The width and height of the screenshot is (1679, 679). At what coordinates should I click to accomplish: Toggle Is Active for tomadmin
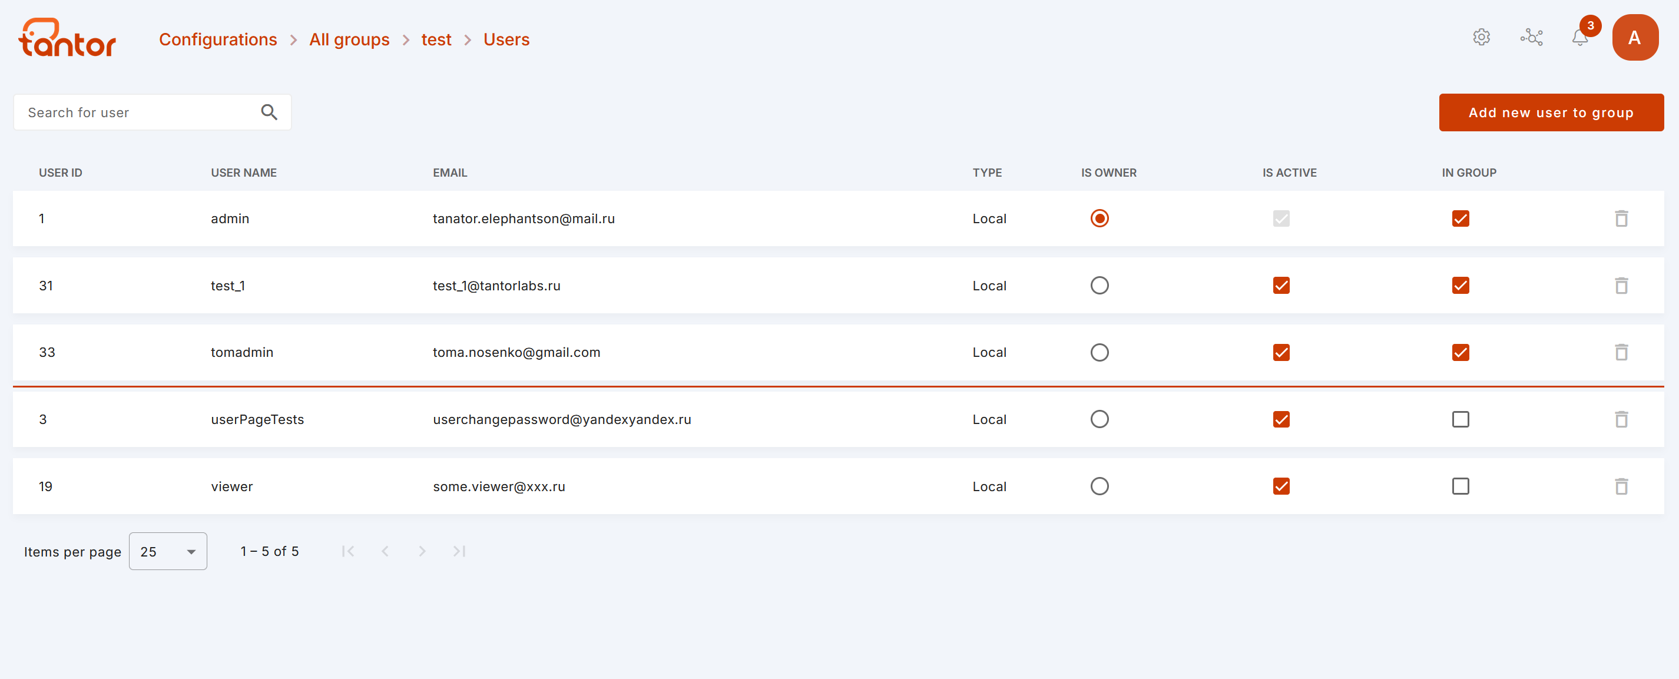(x=1281, y=353)
